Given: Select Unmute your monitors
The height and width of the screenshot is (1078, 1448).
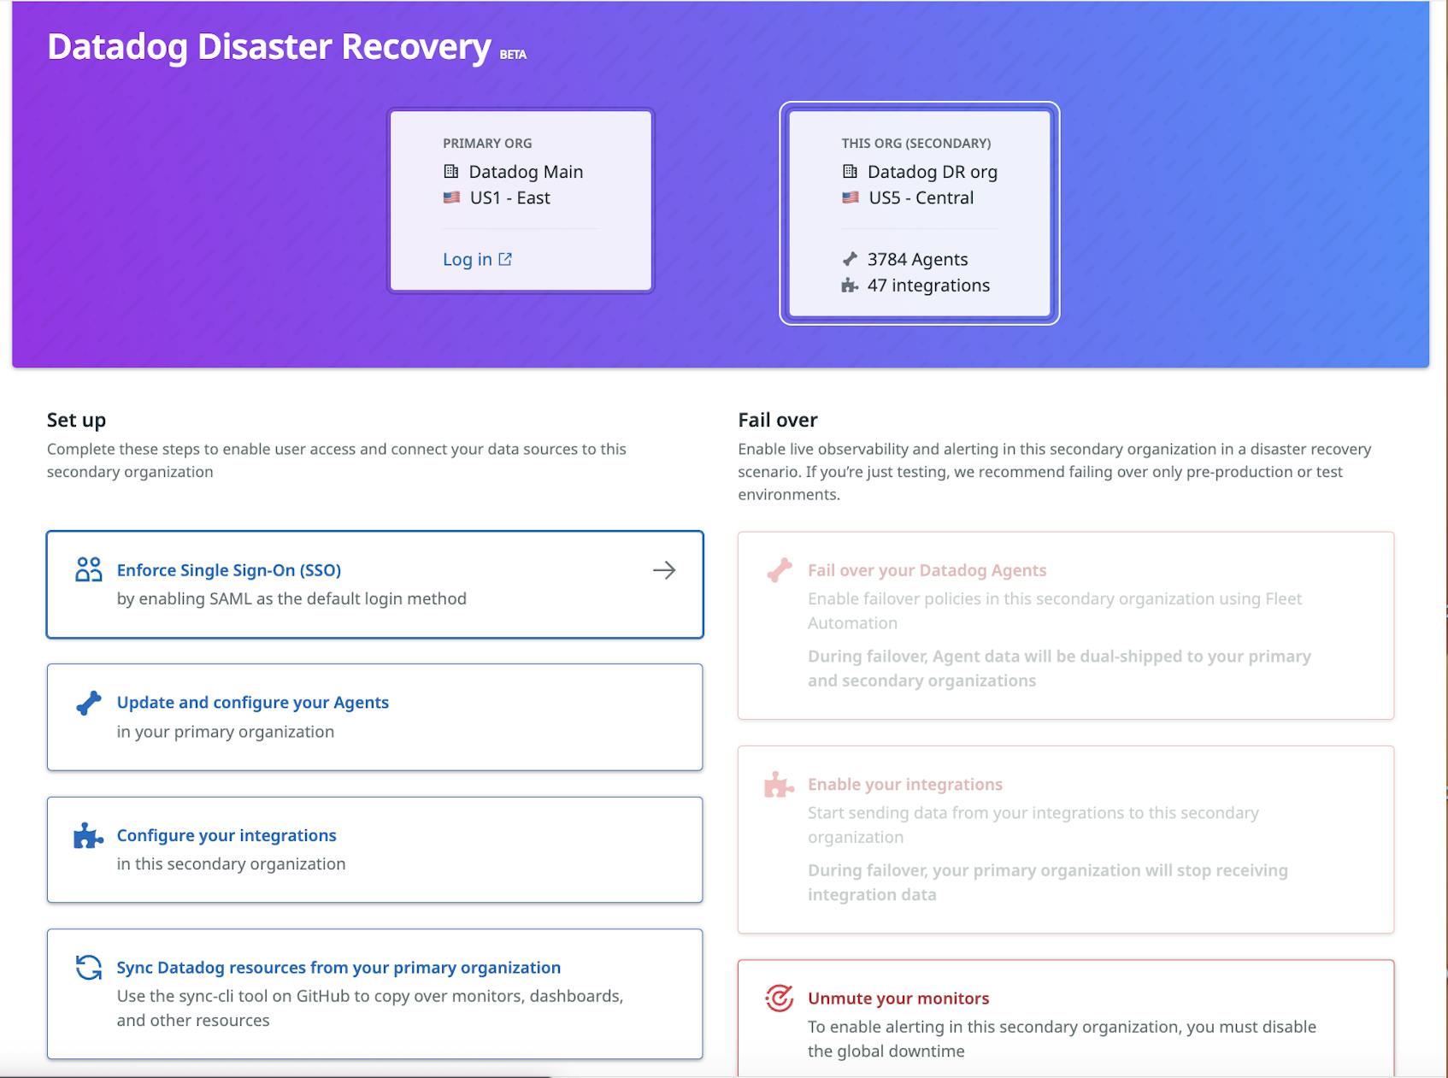Looking at the screenshot, I should 898,998.
